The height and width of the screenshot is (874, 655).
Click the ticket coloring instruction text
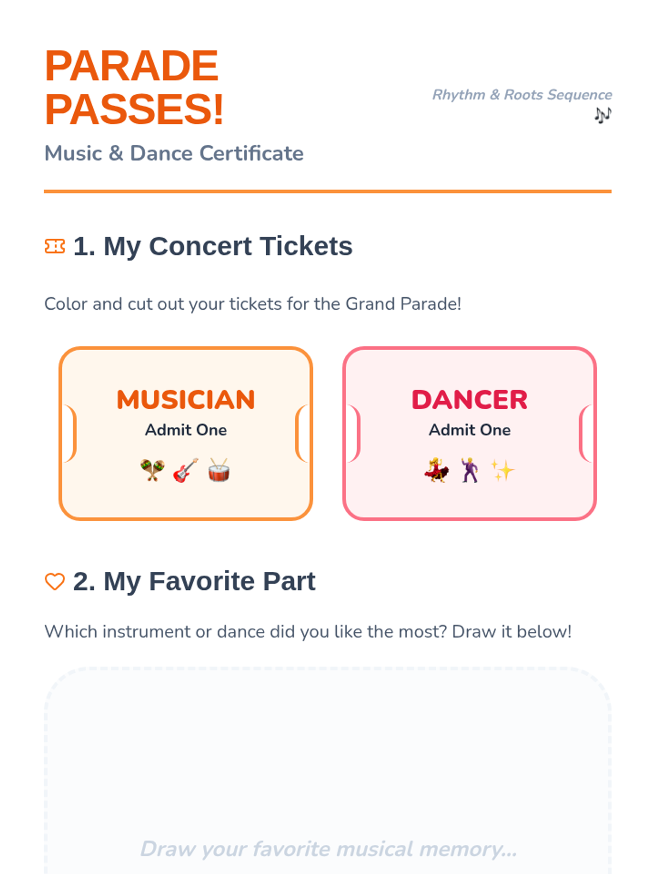(x=253, y=304)
